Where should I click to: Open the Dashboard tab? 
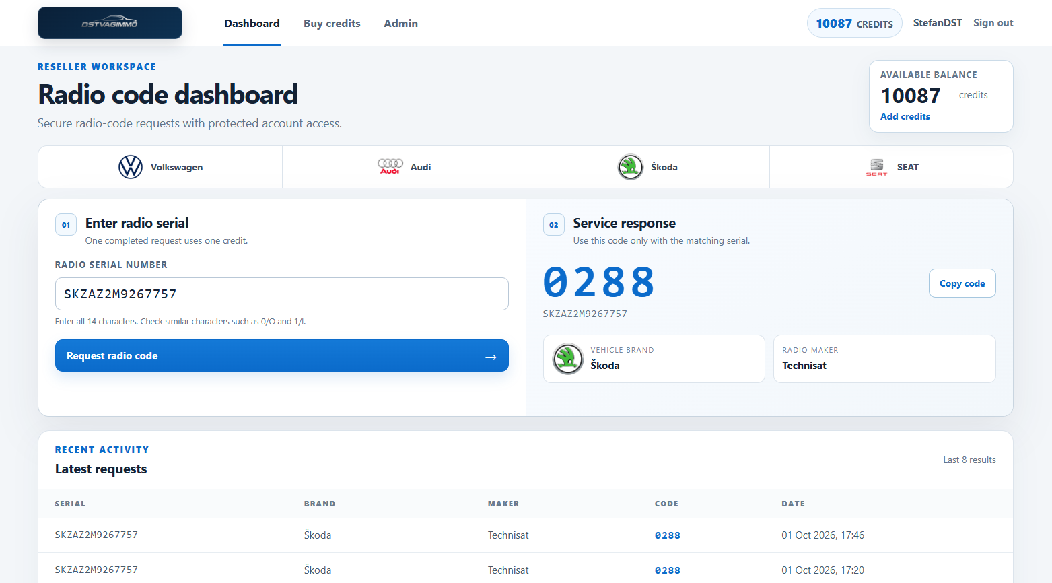[252, 23]
